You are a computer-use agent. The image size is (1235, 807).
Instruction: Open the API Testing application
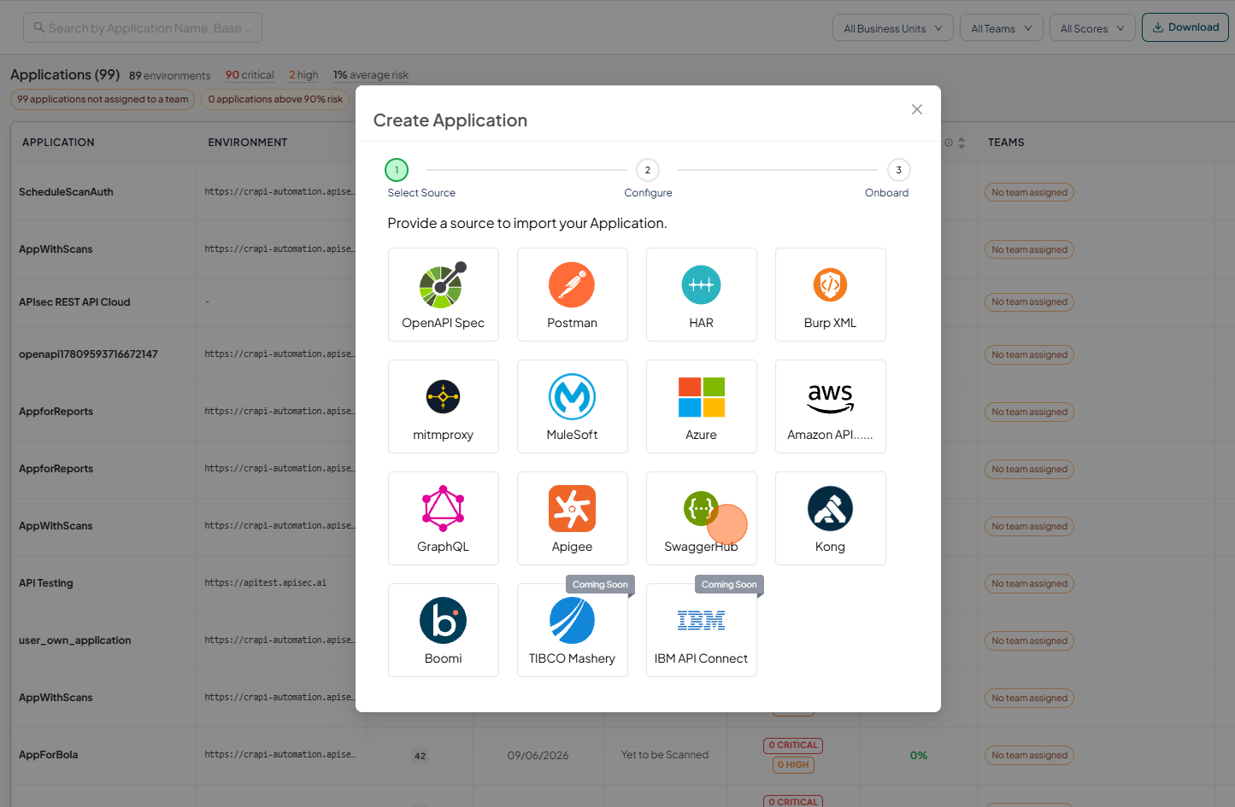pyautogui.click(x=46, y=583)
